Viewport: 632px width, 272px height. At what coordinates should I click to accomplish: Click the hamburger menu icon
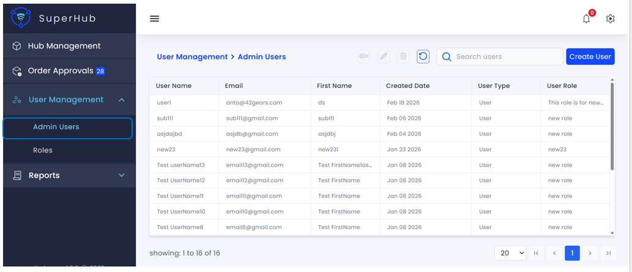pyautogui.click(x=154, y=18)
